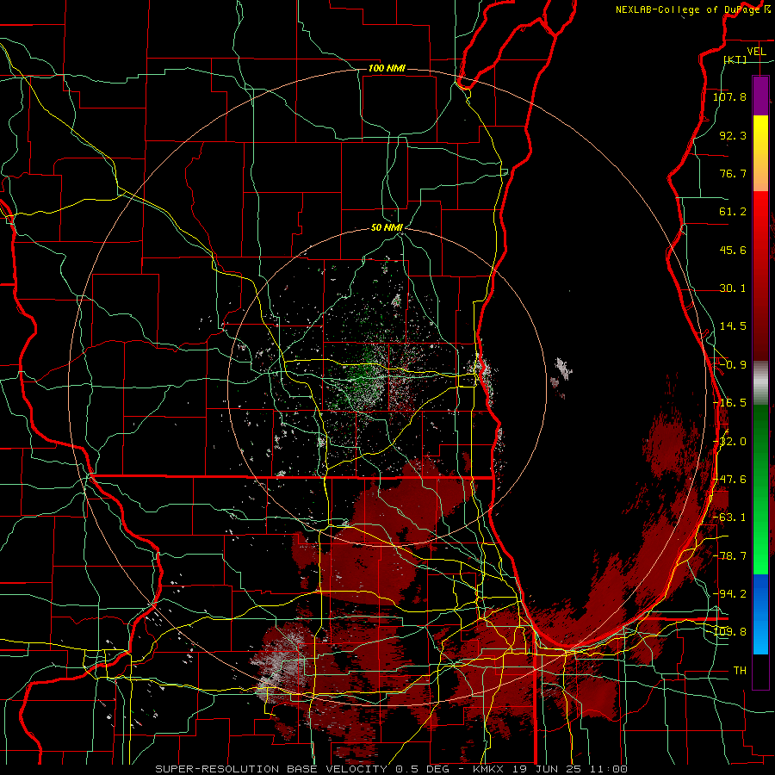
Task: Click the TH threshold label
Action: 740,671
